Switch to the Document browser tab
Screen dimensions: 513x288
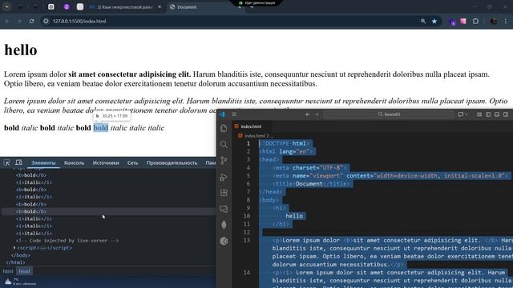tap(206, 7)
